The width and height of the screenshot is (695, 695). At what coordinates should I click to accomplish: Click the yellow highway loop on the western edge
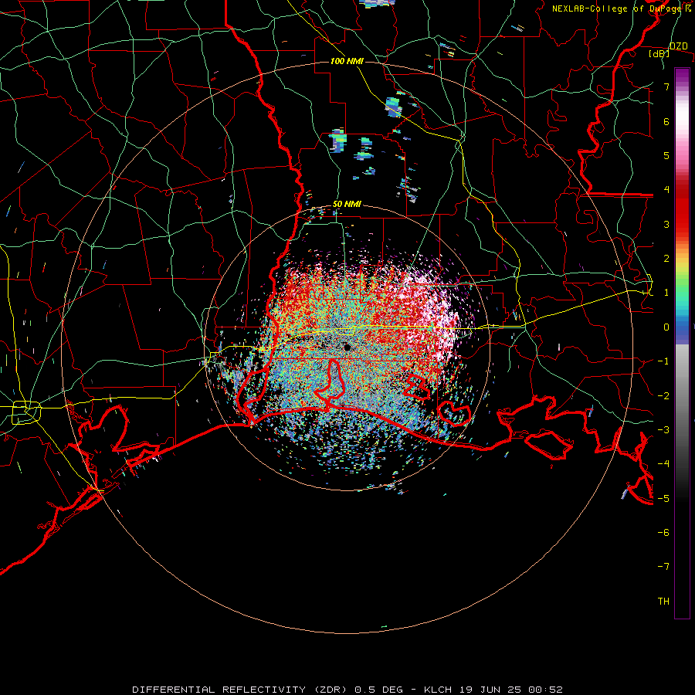tap(26, 412)
